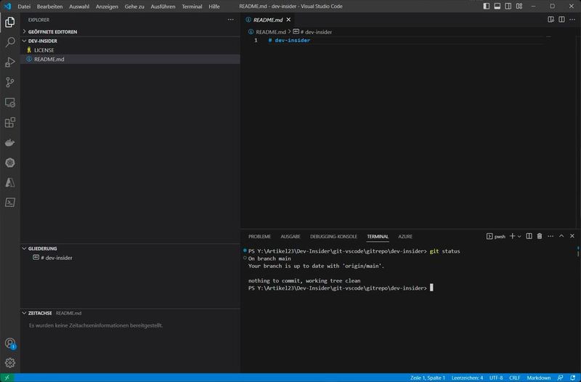
Task: Select the Terminal panel tab
Action: click(x=378, y=236)
